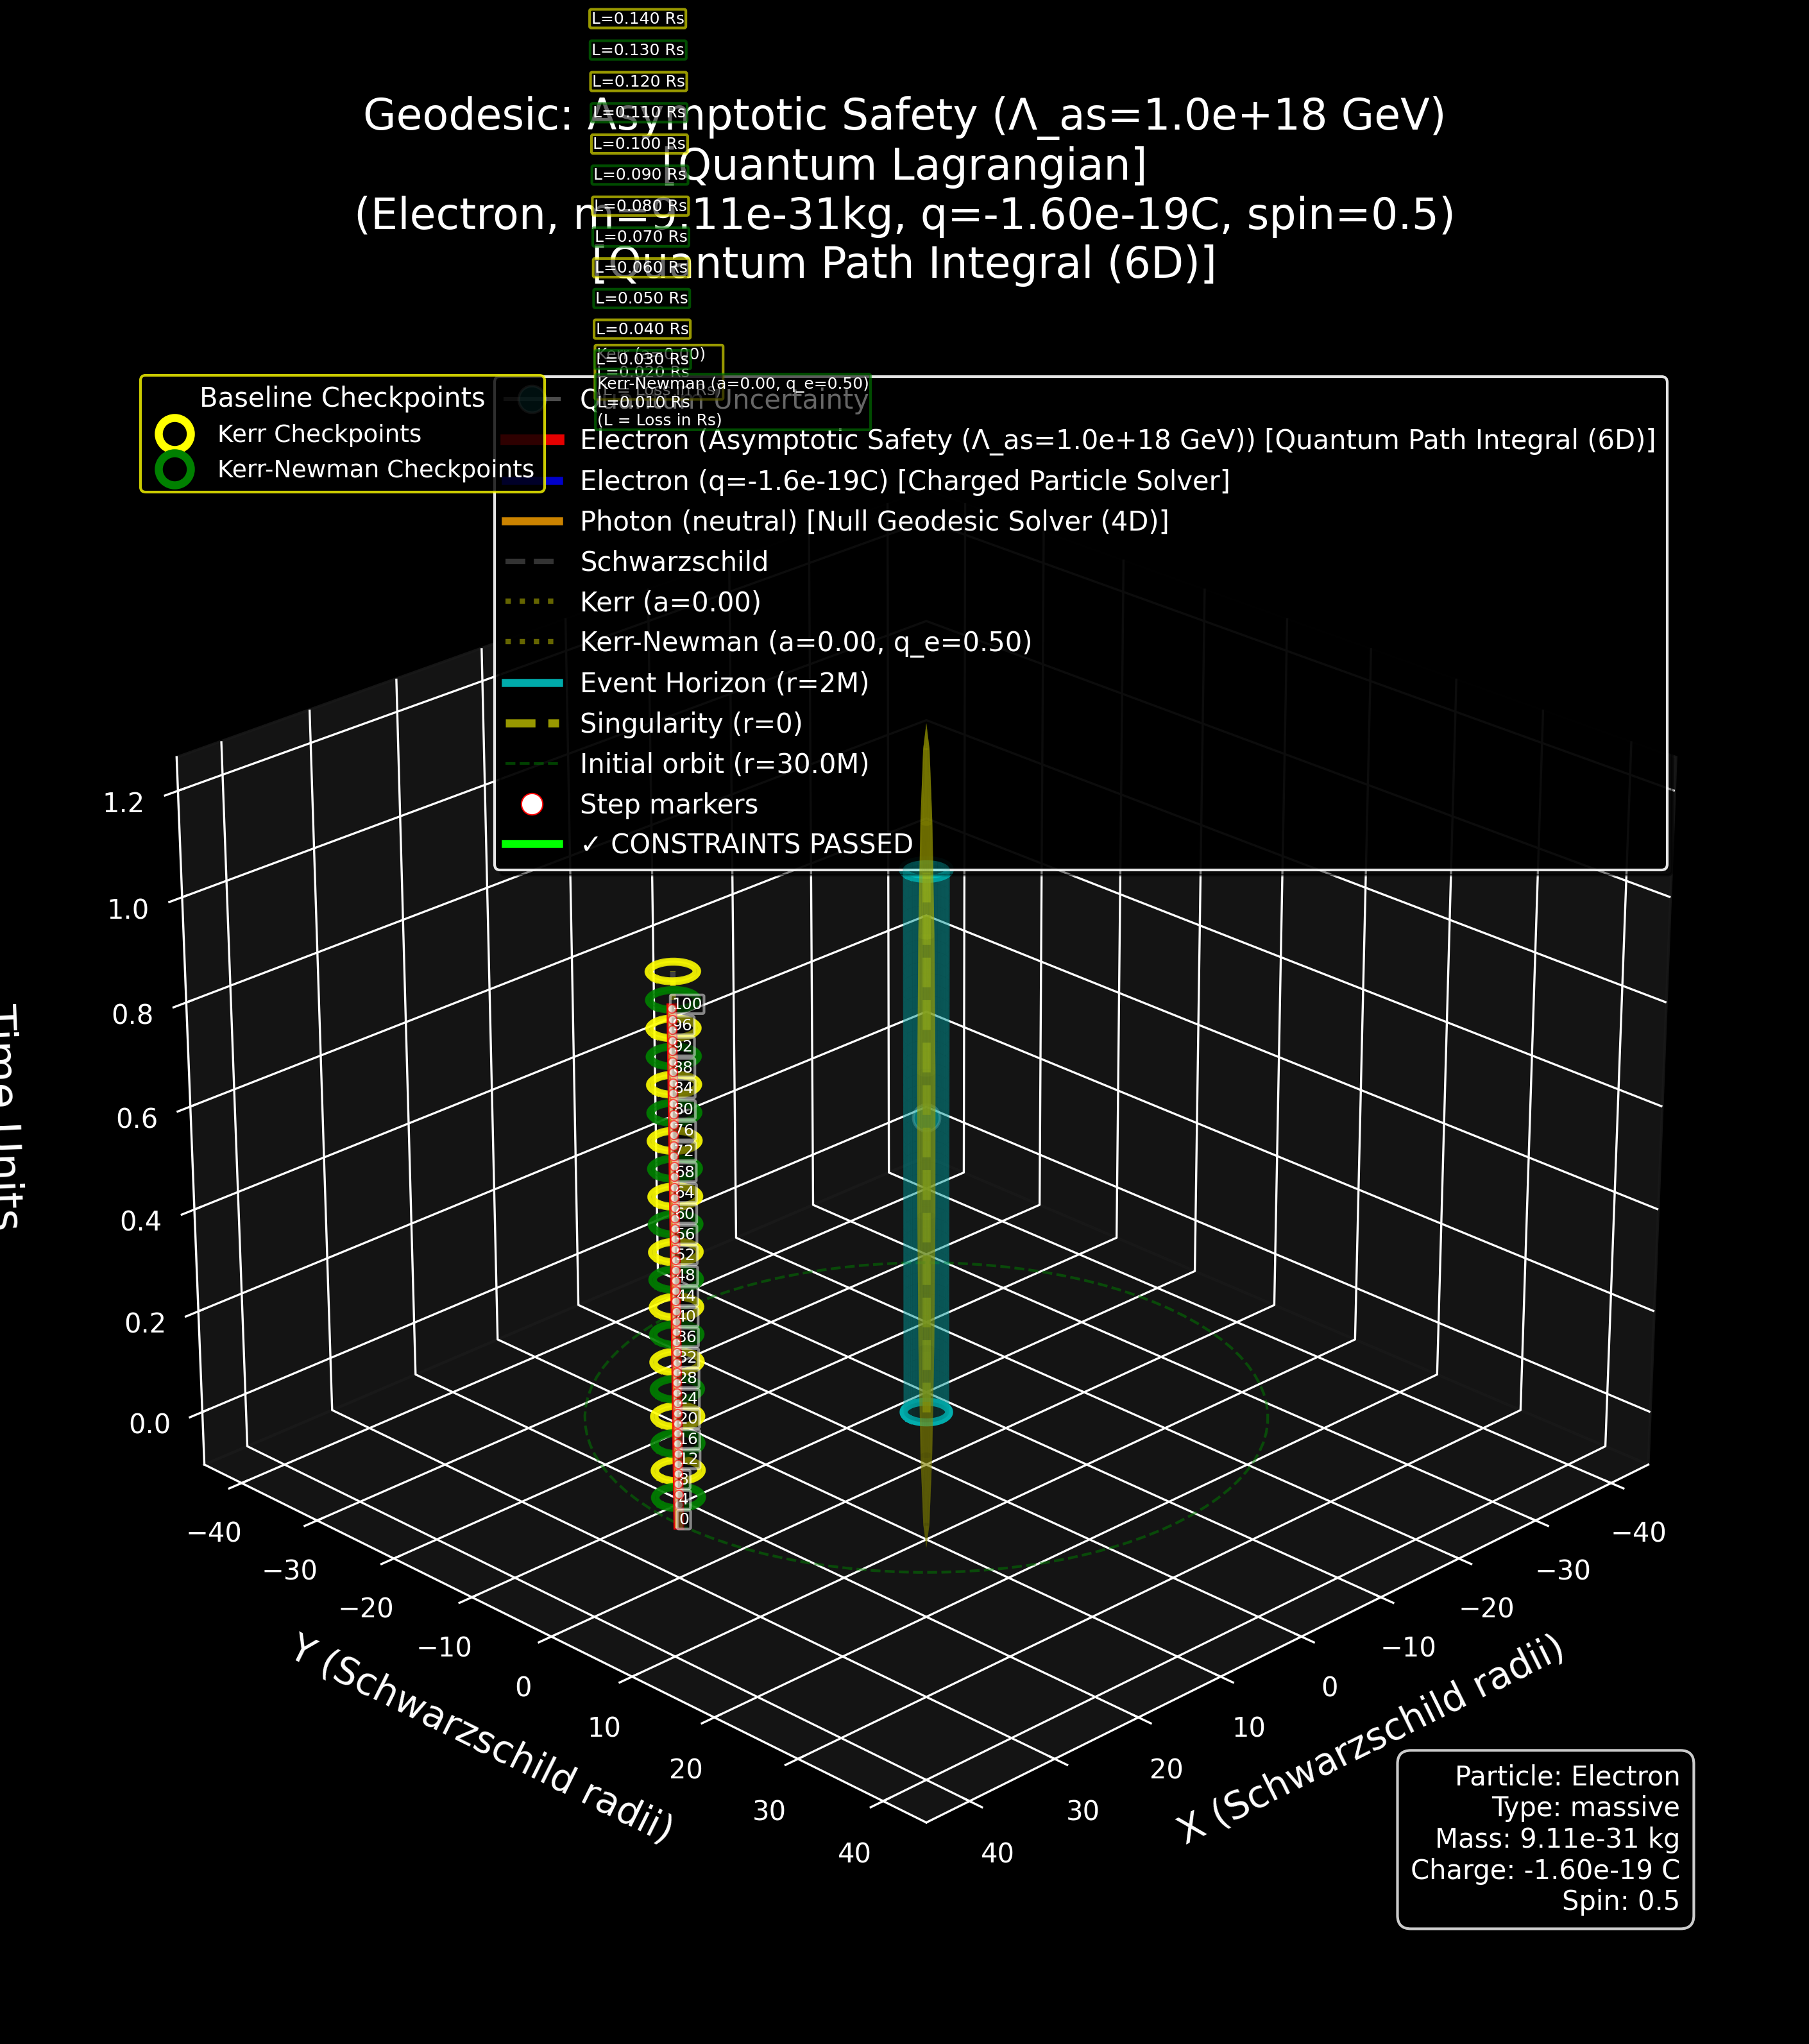Select the 'Spin: 0.5' info line
Image resolution: width=1809 pixels, height=2044 pixels.
[x=1620, y=1900]
